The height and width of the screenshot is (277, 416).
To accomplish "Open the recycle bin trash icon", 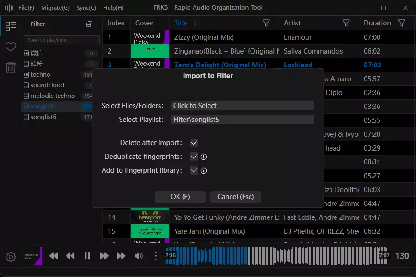I will pyautogui.click(x=11, y=68).
